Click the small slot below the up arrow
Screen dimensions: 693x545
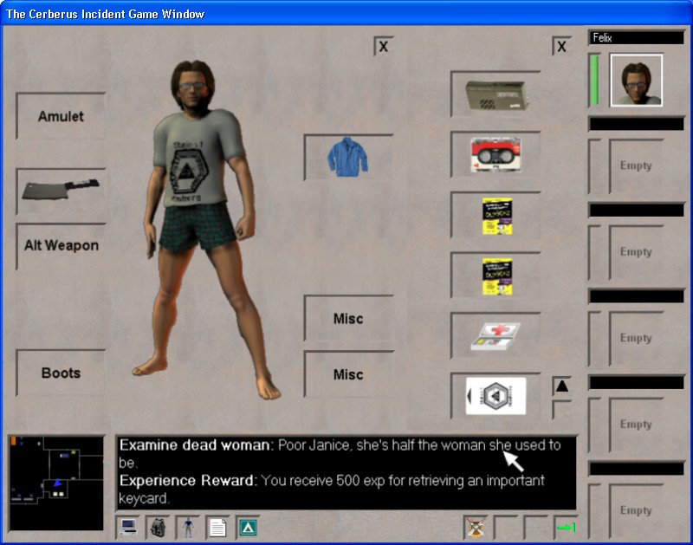click(x=561, y=410)
